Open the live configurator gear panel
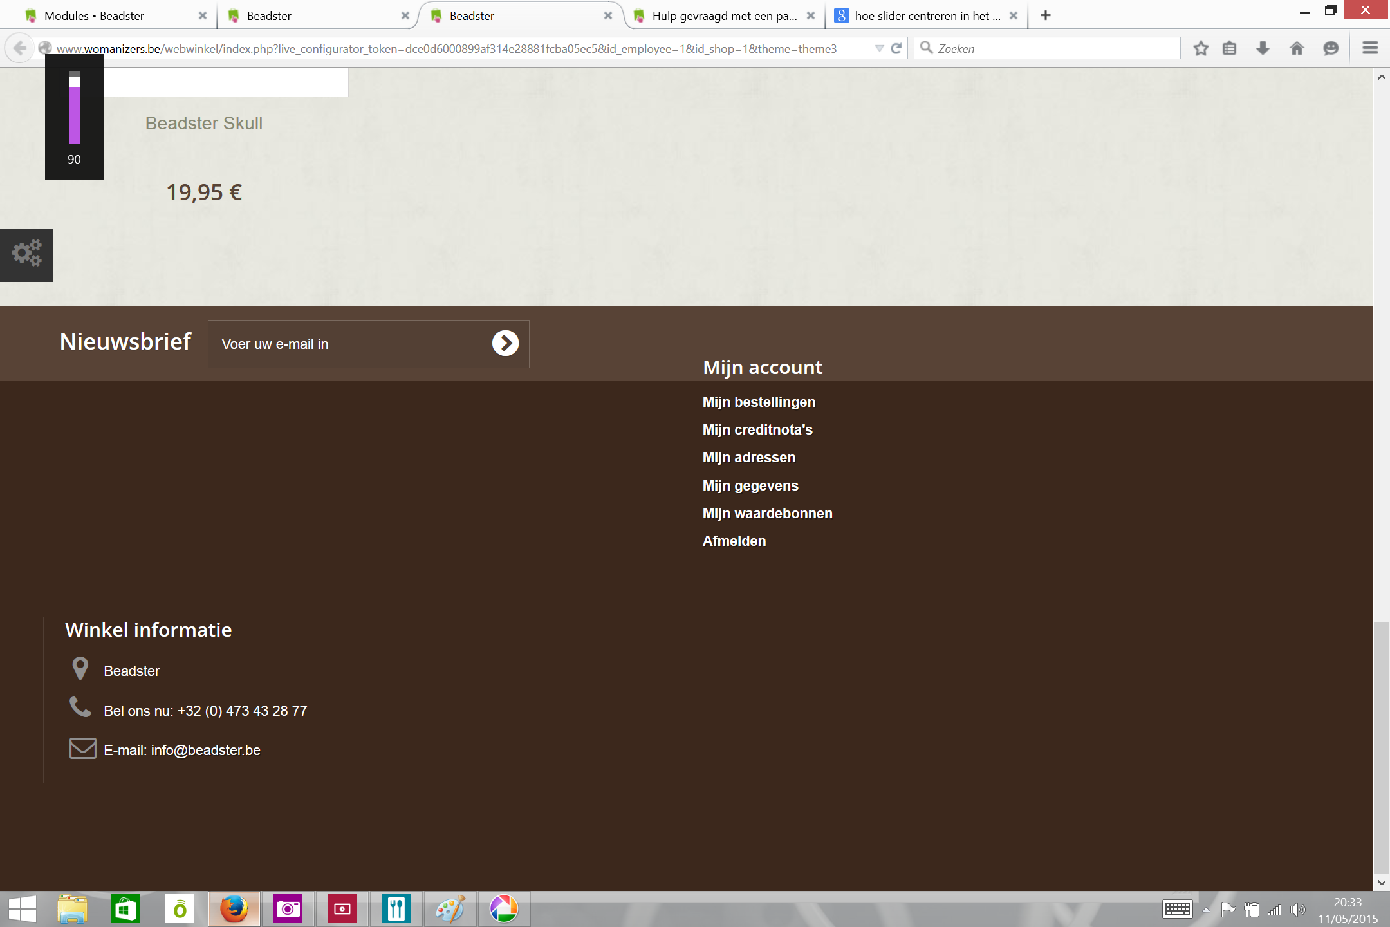 (26, 254)
